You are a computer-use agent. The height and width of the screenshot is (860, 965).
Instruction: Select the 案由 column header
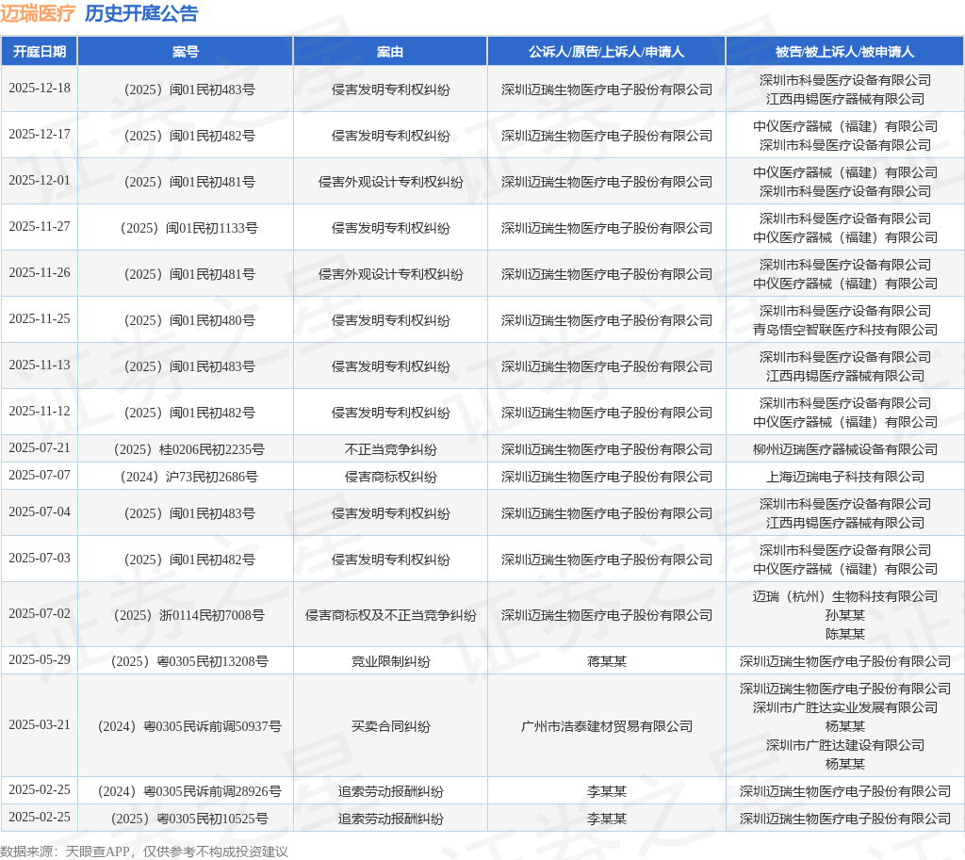click(390, 52)
